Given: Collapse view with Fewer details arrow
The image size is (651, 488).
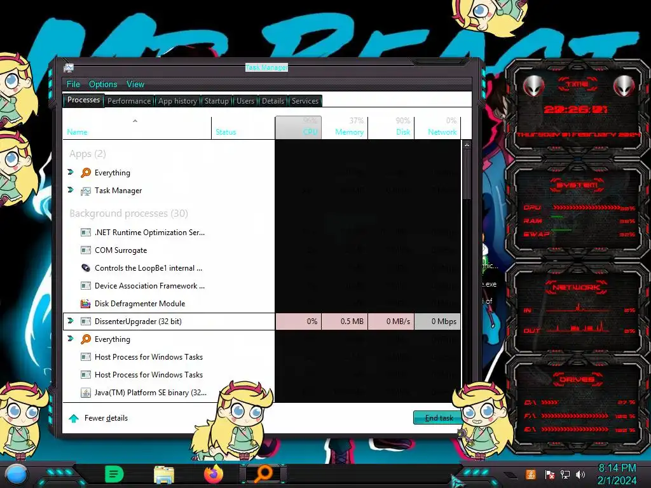Looking at the screenshot, I should coord(74,418).
